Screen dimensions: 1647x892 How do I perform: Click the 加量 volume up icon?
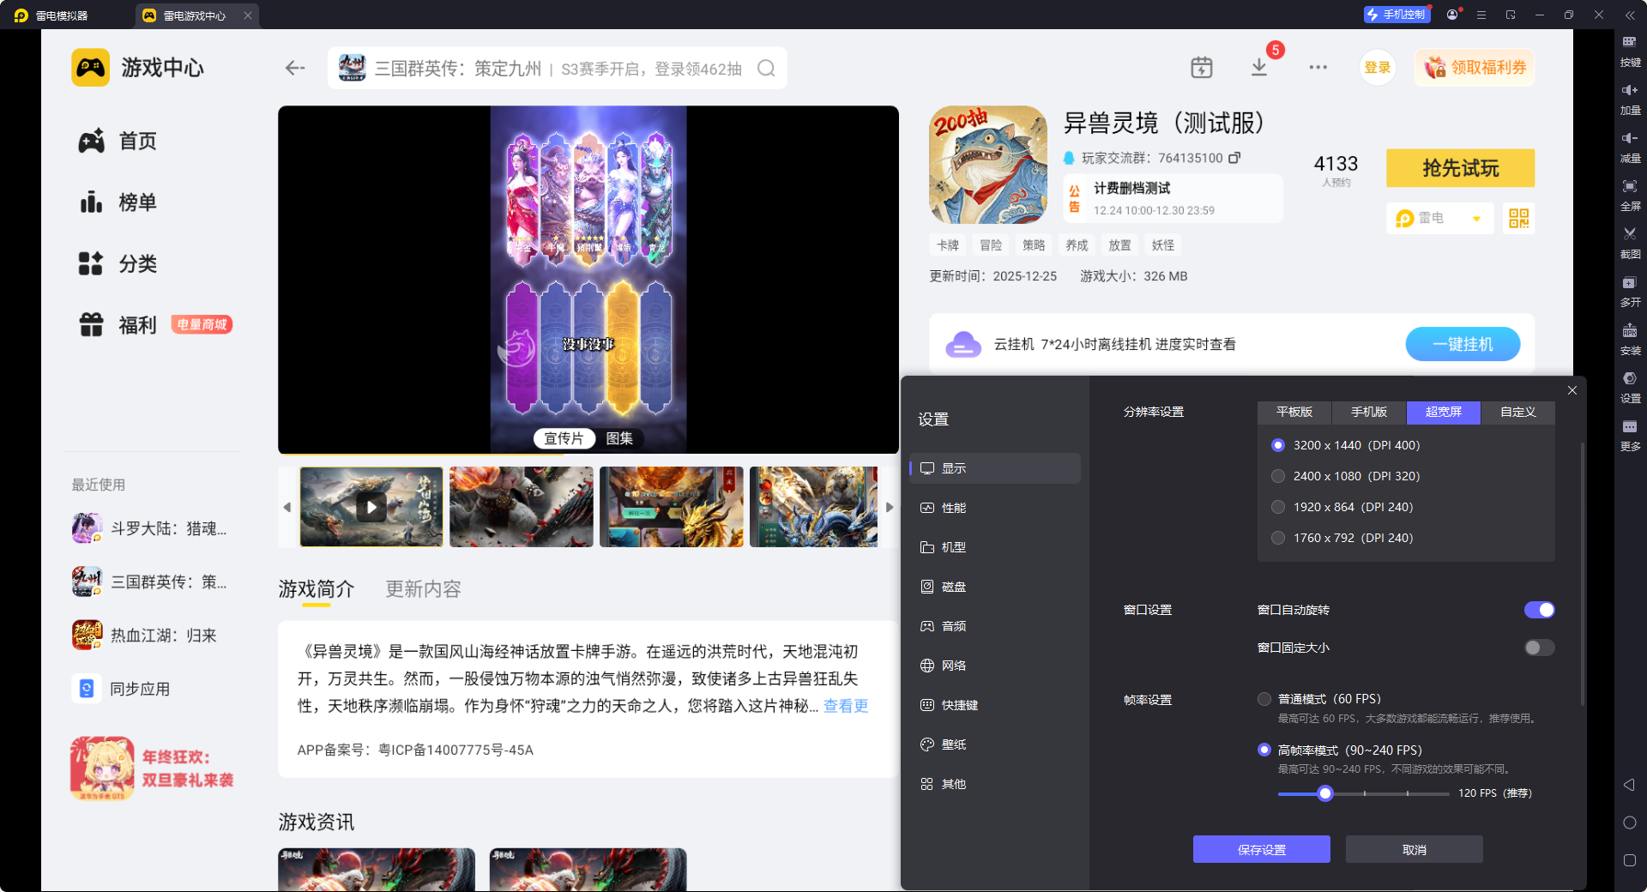[1630, 98]
